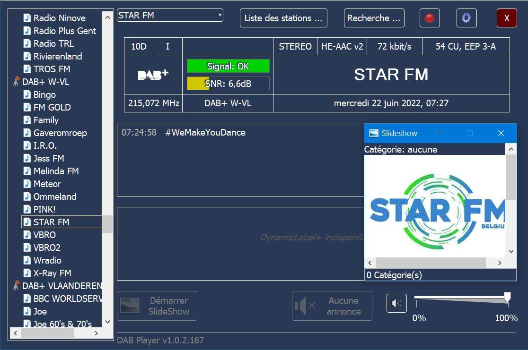Click the Aucune annonce button
The height and width of the screenshot is (350, 528).
332,306
